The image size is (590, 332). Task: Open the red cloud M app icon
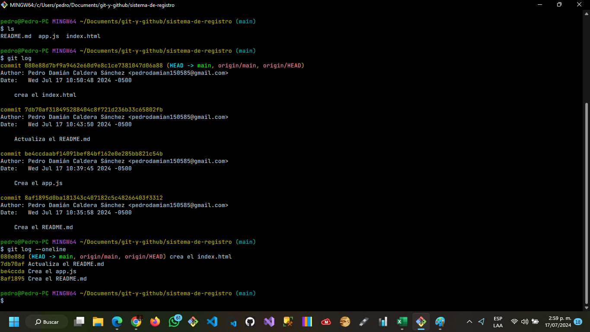[326, 322]
